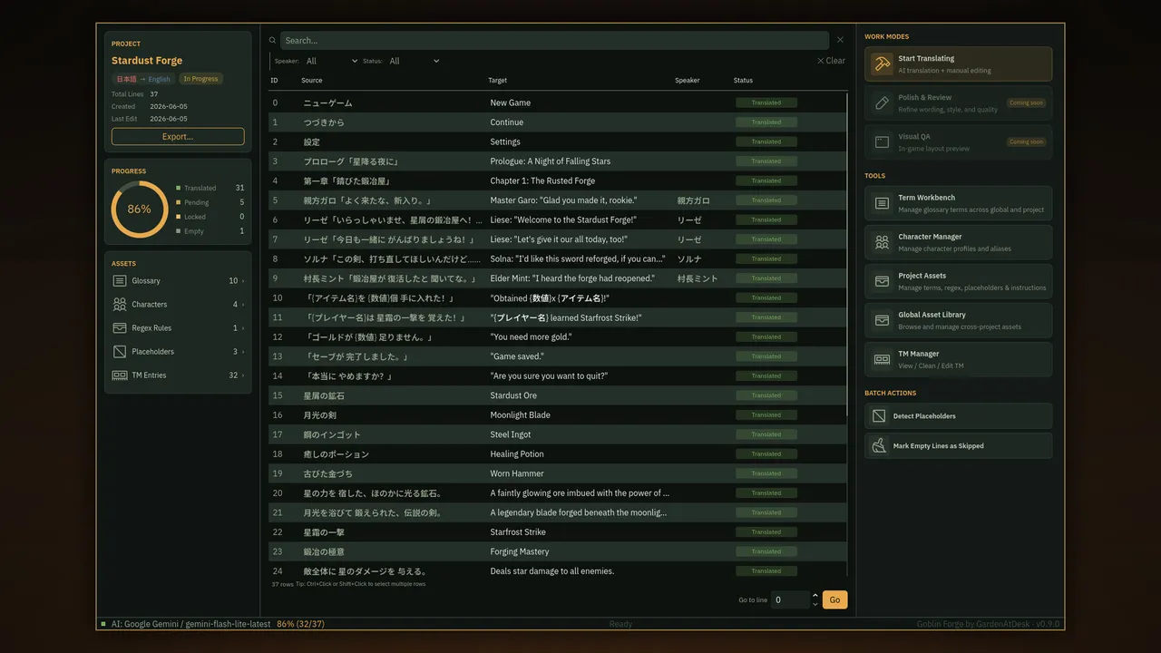The image size is (1161, 653).
Task: Click the Glossary list icon
Action: coord(120,281)
